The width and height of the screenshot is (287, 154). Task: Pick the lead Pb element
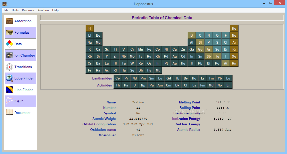(x=200, y=63)
